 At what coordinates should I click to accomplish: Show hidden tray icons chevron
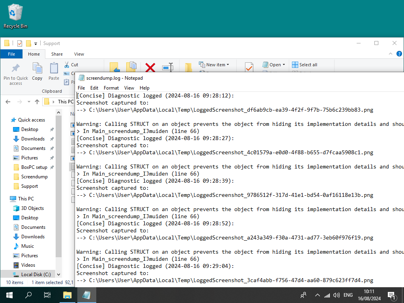coord(318,295)
